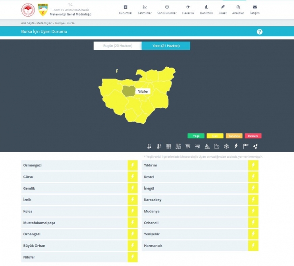
Task: Click the Yeşil green legend swatch
Action: tap(196, 136)
